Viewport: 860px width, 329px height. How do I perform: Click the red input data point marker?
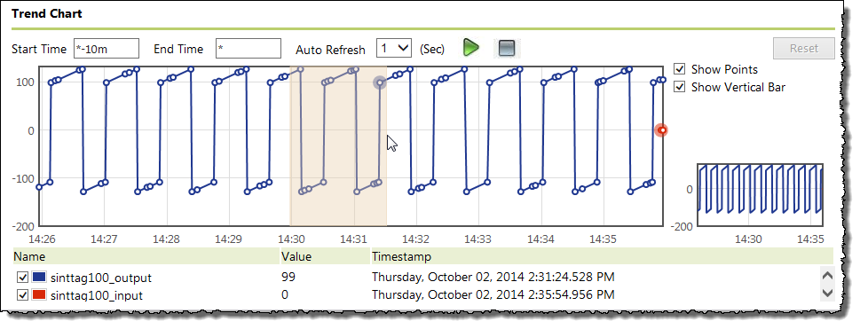[662, 130]
